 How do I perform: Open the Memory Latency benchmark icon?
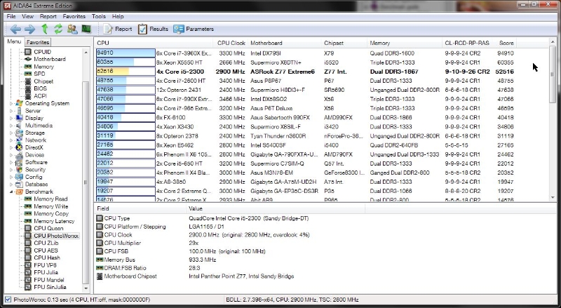pyautogui.click(x=28, y=221)
